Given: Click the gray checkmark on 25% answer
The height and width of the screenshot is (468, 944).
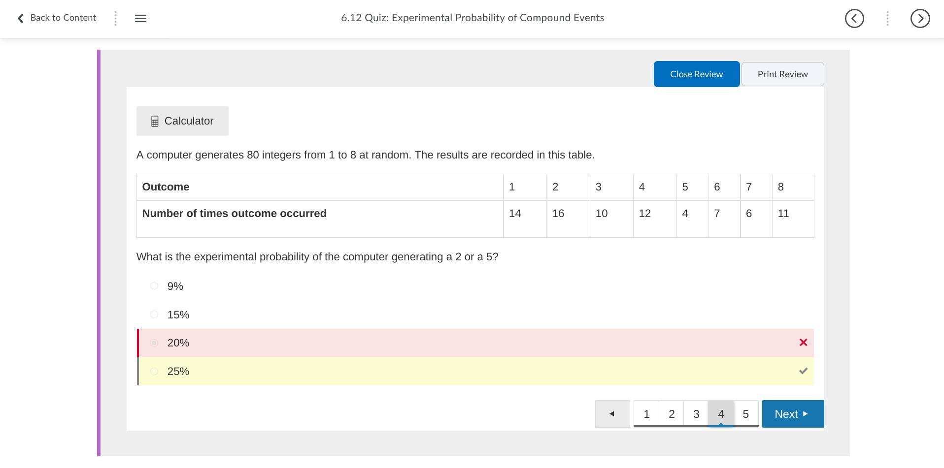Looking at the screenshot, I should [803, 371].
